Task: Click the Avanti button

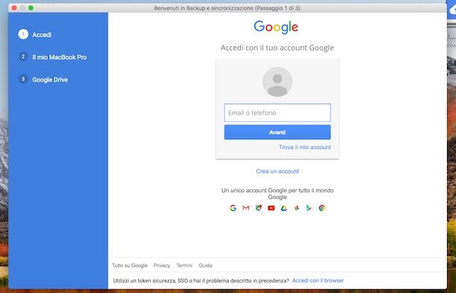Action: pos(277,132)
